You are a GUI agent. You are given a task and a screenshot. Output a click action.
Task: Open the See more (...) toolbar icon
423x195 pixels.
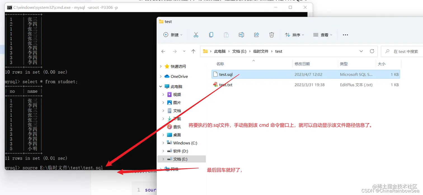click(345, 35)
